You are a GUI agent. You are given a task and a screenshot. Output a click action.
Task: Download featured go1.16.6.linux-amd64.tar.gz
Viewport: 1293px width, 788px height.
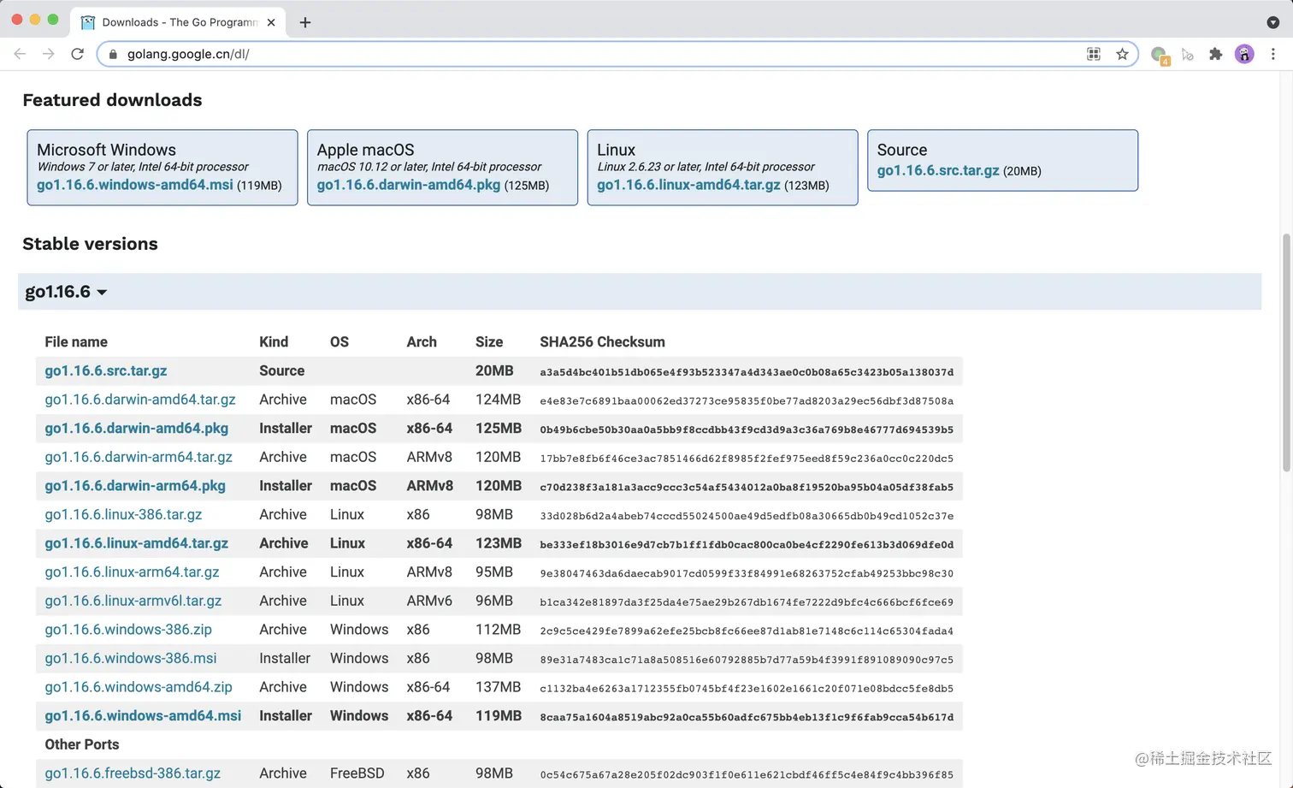[688, 185]
